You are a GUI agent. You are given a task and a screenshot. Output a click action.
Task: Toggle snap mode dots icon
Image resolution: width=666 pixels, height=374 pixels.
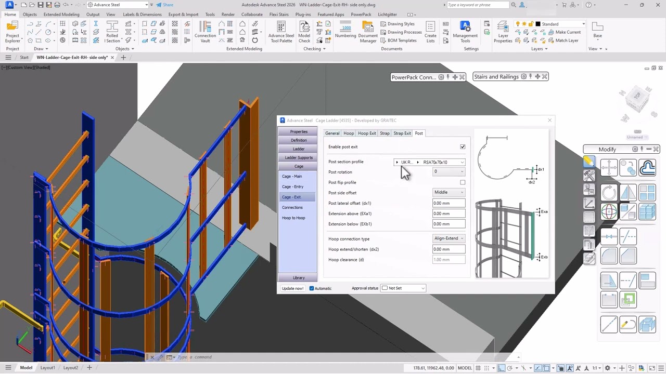(488, 368)
